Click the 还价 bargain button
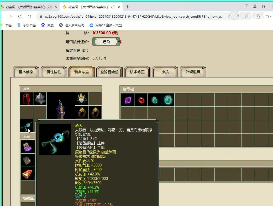The image size is (273, 206). pyautogui.click(x=106, y=42)
